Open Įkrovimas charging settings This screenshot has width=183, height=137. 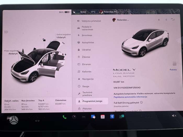(85, 35)
